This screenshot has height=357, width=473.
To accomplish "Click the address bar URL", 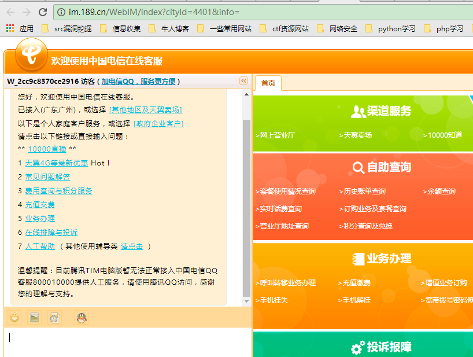I will click(154, 12).
